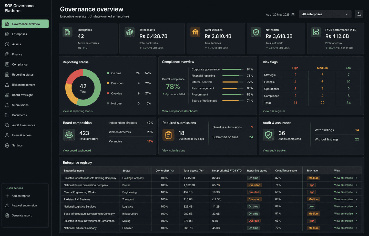Click the Total liabilities bank icon
Screen dimensions: 369x236
coord(195,32)
